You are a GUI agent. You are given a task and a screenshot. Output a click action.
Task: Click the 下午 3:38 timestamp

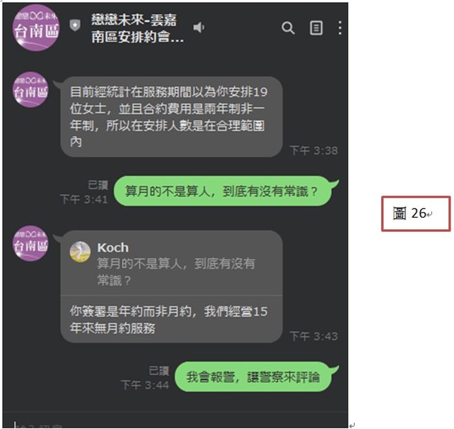pyautogui.click(x=314, y=150)
